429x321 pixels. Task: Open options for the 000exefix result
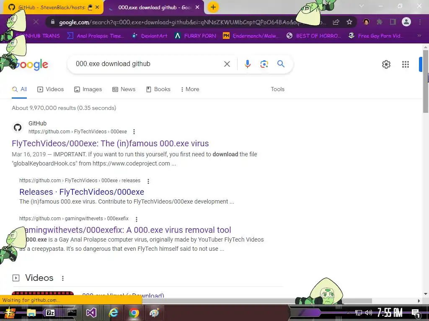(136, 219)
